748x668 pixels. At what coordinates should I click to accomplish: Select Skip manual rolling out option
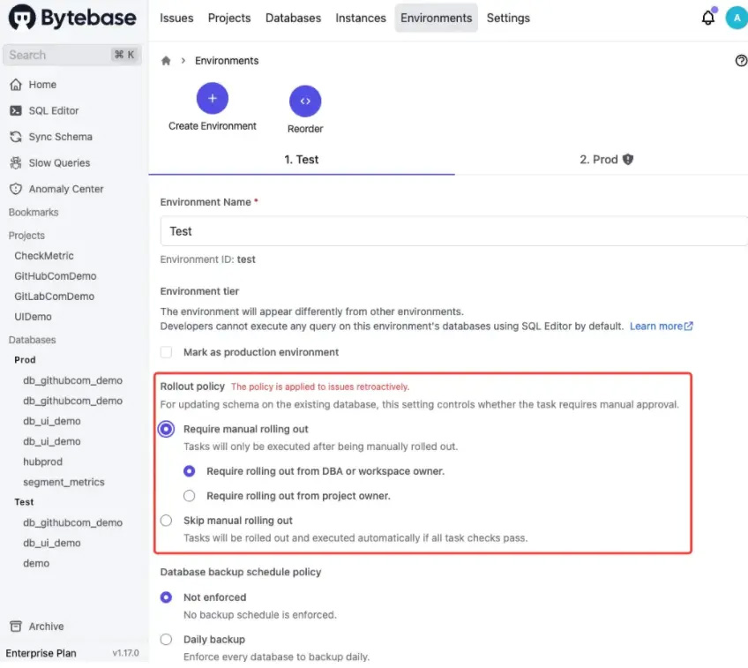(167, 521)
